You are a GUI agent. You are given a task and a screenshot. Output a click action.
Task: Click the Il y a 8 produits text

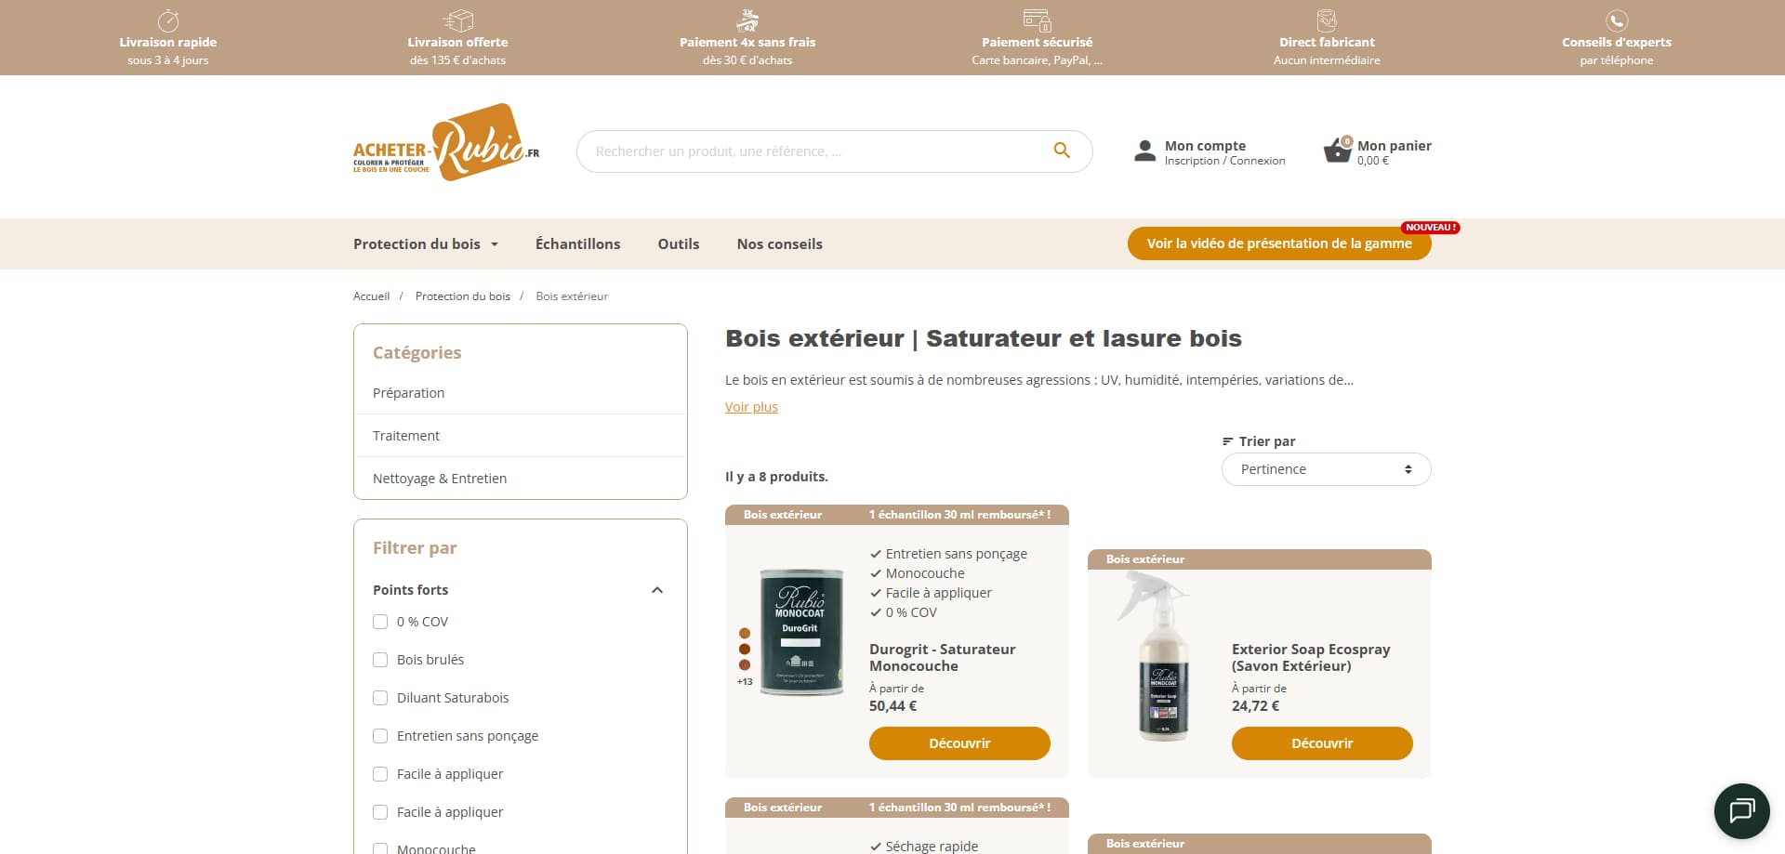pyautogui.click(x=776, y=477)
